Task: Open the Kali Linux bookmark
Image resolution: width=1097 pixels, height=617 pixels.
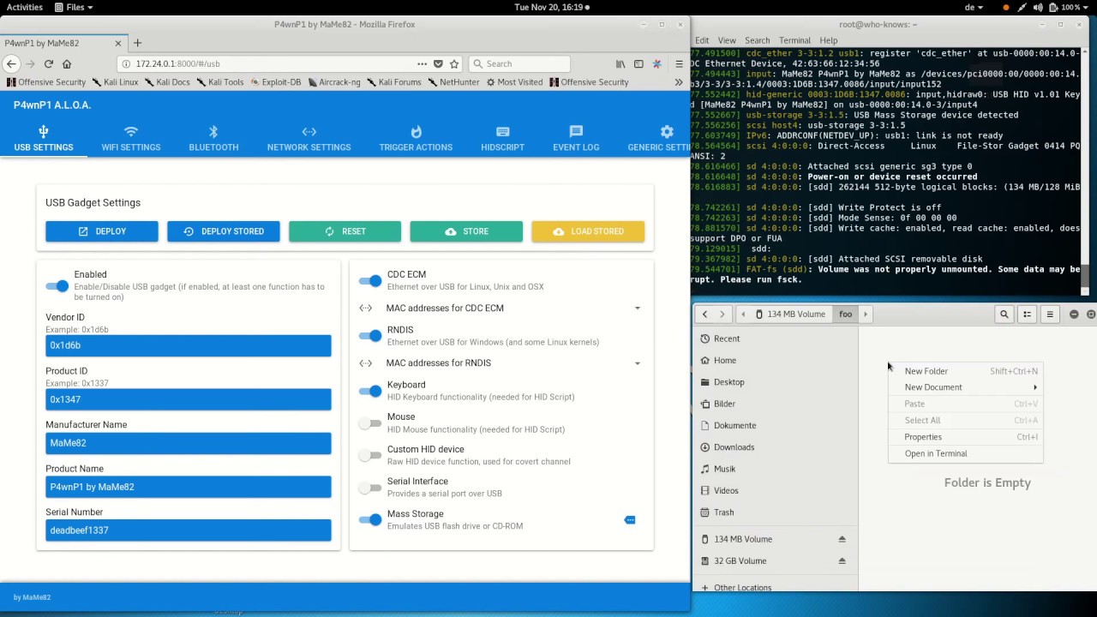Action: (115, 82)
